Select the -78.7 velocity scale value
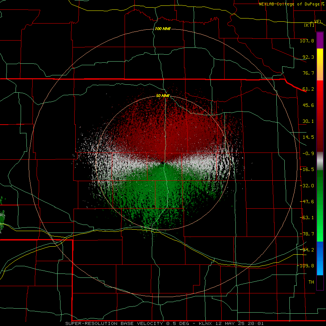The height and width of the screenshot is (326, 326). click(x=307, y=234)
